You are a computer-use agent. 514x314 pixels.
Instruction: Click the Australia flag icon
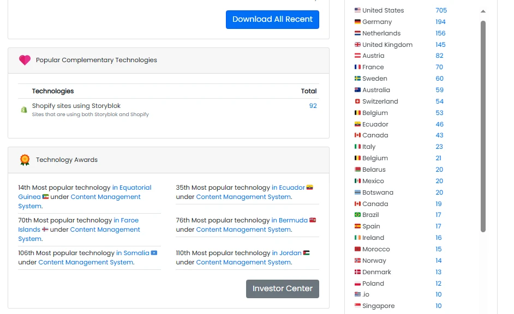pos(357,90)
